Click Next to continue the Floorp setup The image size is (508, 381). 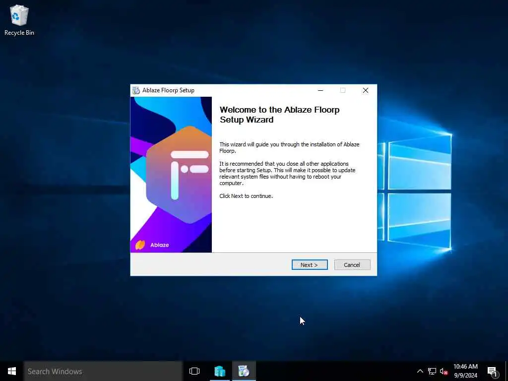click(310, 265)
